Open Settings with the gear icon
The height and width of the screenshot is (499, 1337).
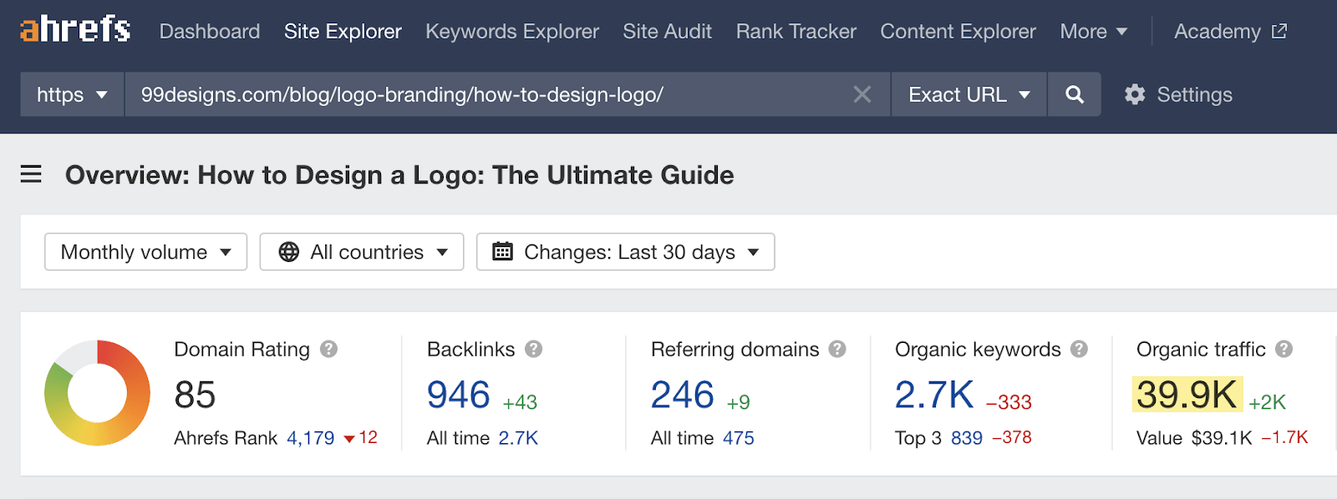pos(1135,94)
